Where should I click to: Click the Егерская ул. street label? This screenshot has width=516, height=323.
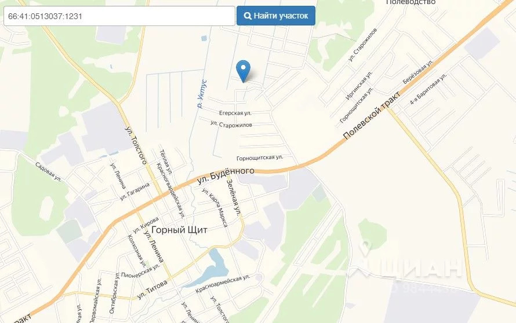tap(235, 113)
